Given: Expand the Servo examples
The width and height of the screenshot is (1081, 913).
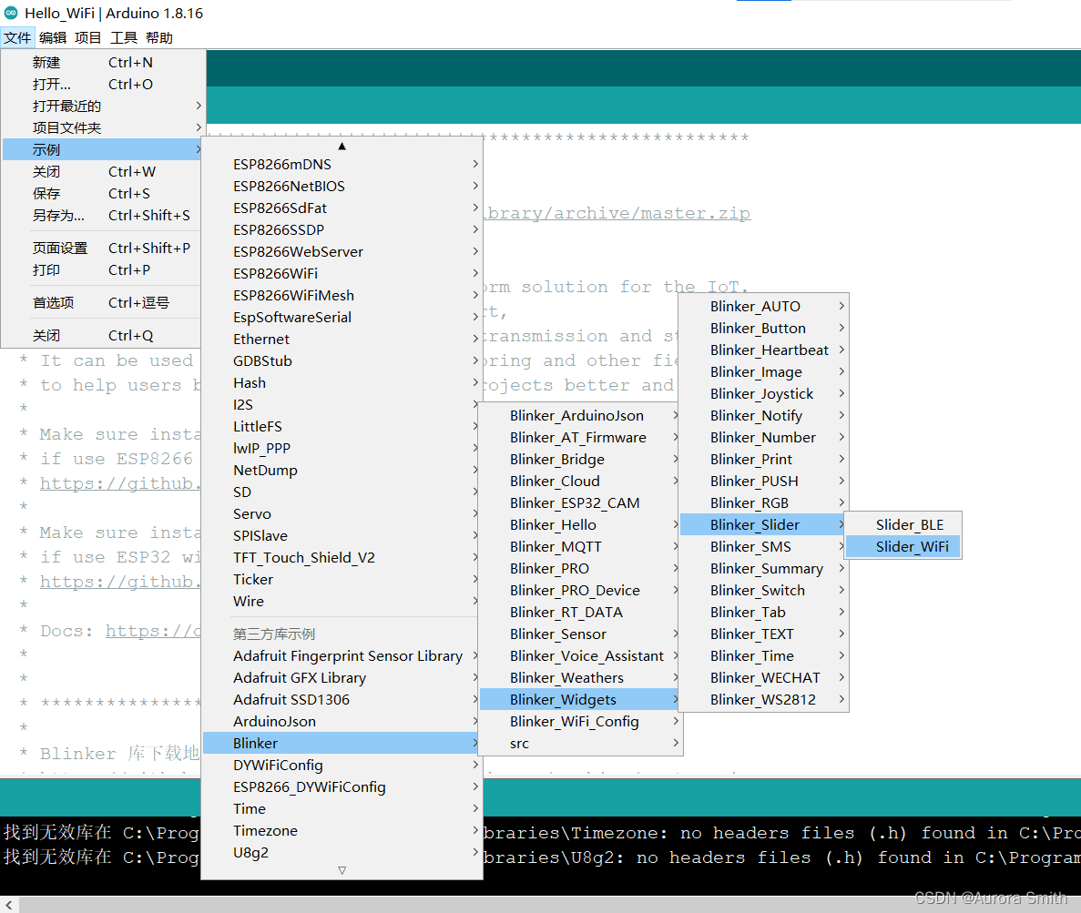Looking at the screenshot, I should click(x=342, y=514).
